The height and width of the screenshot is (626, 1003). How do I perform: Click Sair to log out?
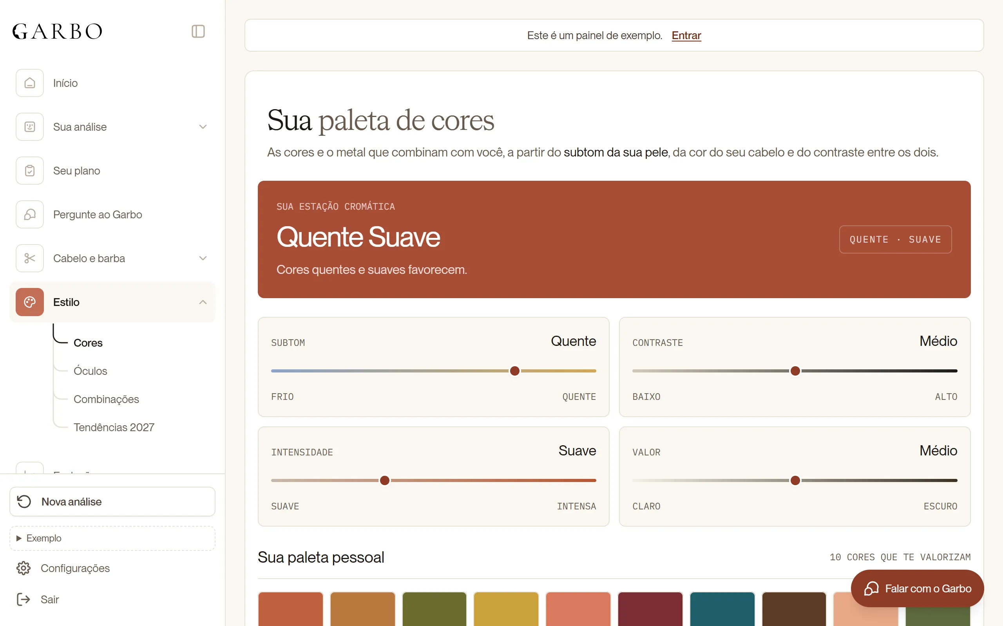[38, 599]
